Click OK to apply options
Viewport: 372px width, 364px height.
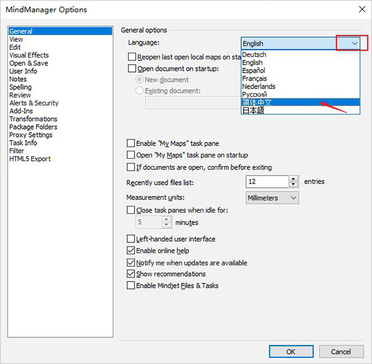pos(291,352)
